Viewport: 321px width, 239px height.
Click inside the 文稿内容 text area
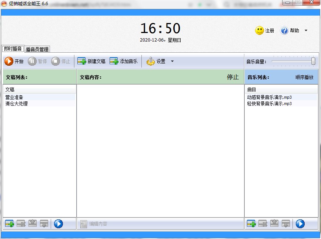[160, 151]
